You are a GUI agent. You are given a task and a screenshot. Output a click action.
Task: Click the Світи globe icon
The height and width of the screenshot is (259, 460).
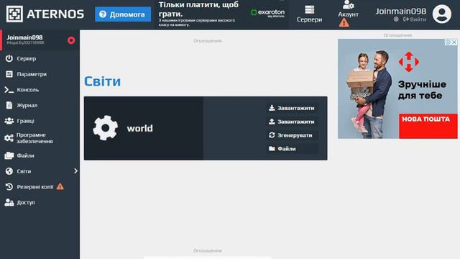pyautogui.click(x=9, y=171)
